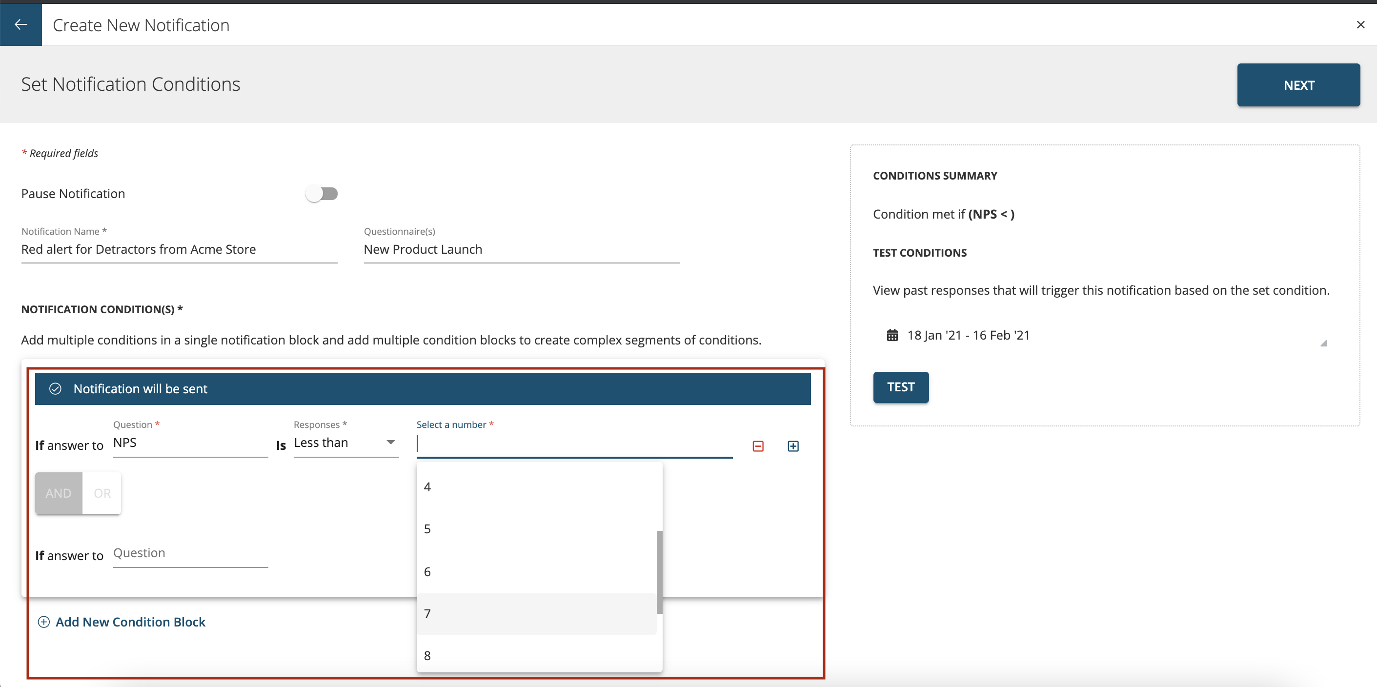Toggle the Pause Notification switch

(322, 194)
